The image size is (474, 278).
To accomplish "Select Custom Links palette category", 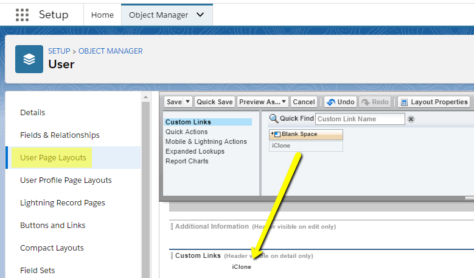I will (208, 122).
